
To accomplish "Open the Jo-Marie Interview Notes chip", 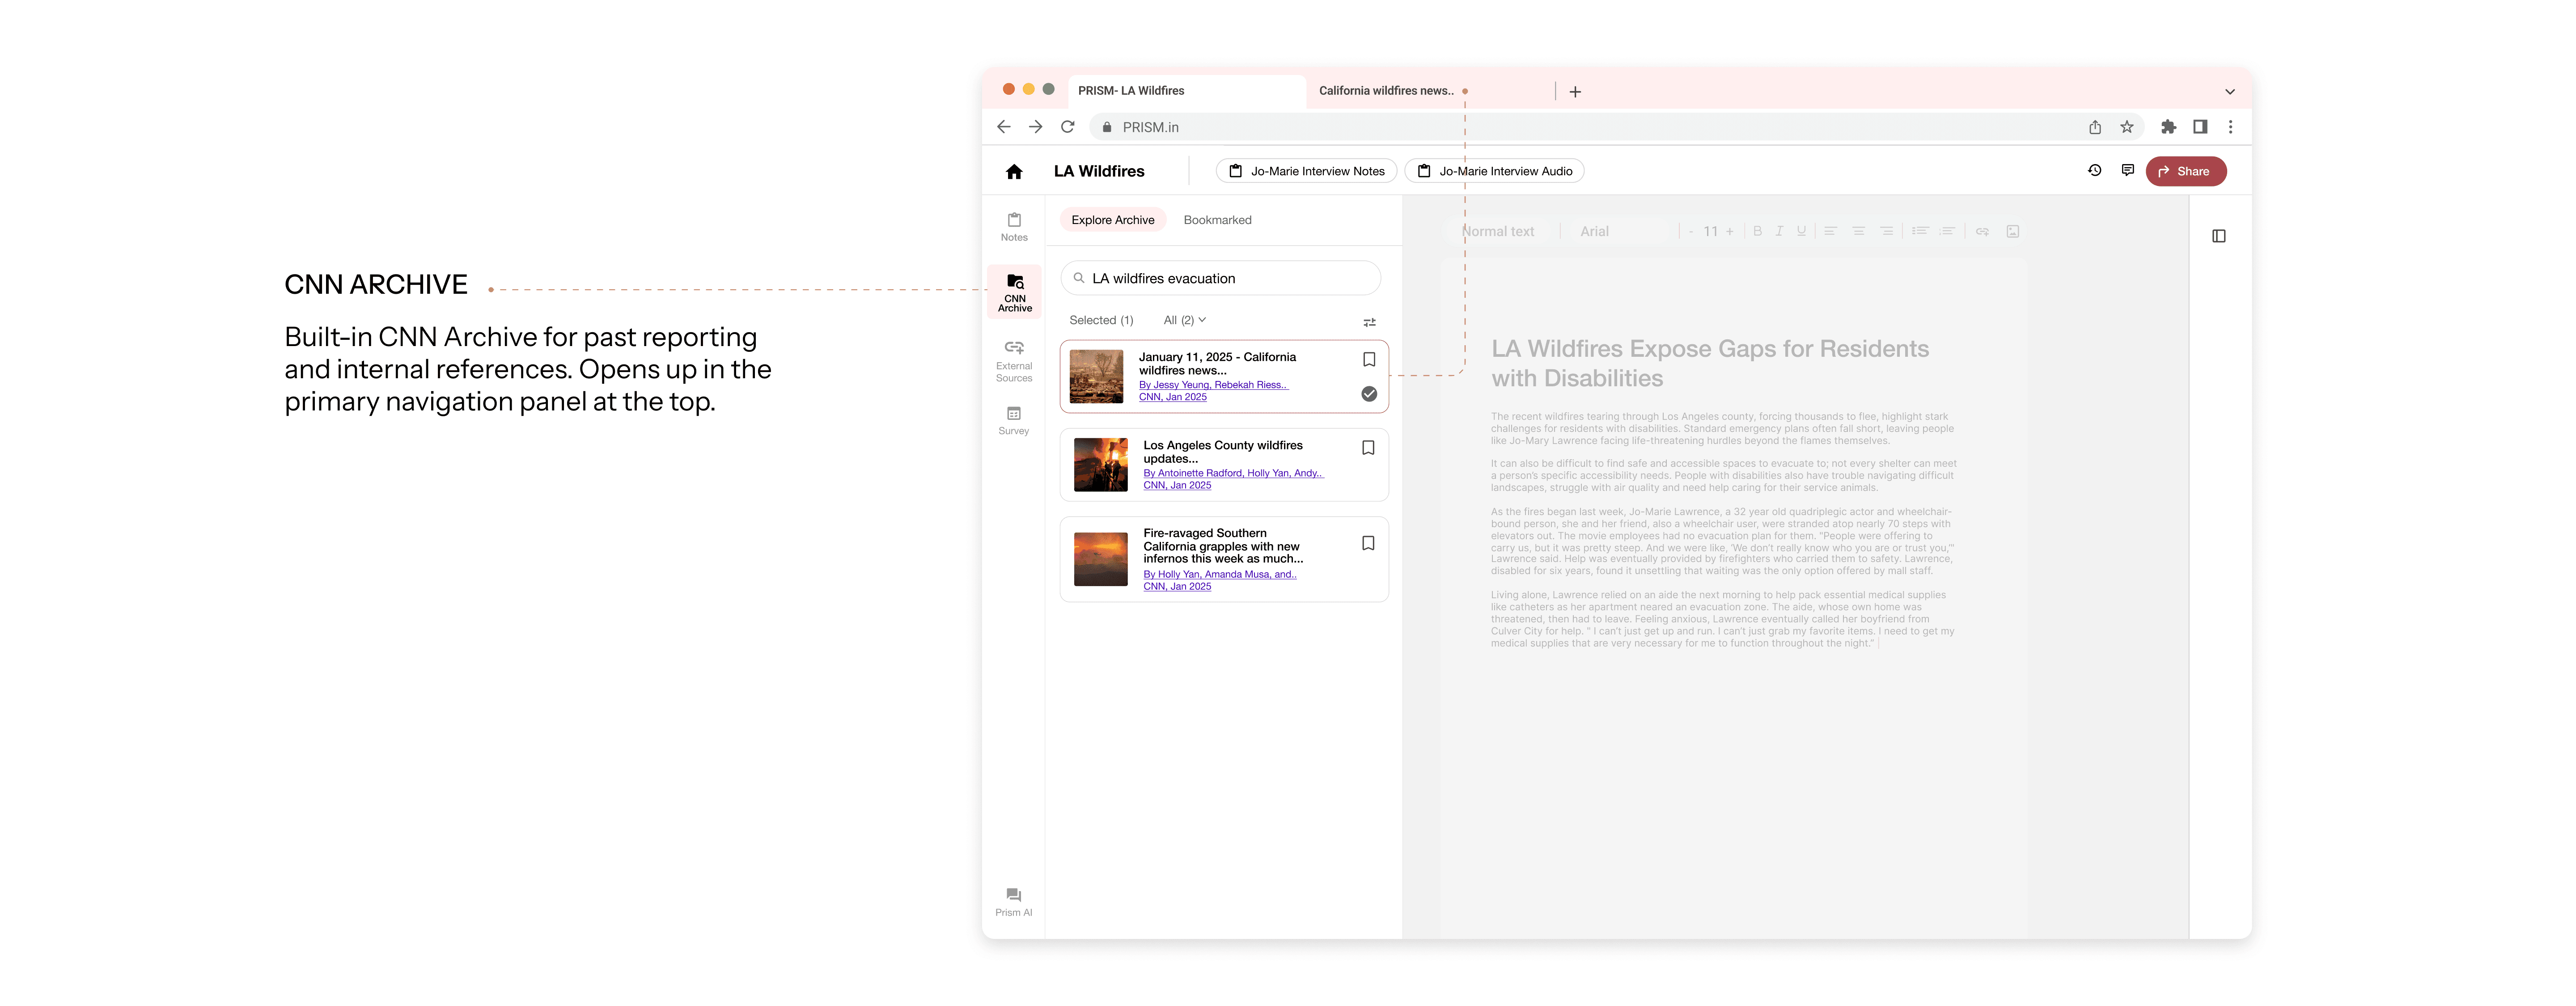I will (1306, 171).
